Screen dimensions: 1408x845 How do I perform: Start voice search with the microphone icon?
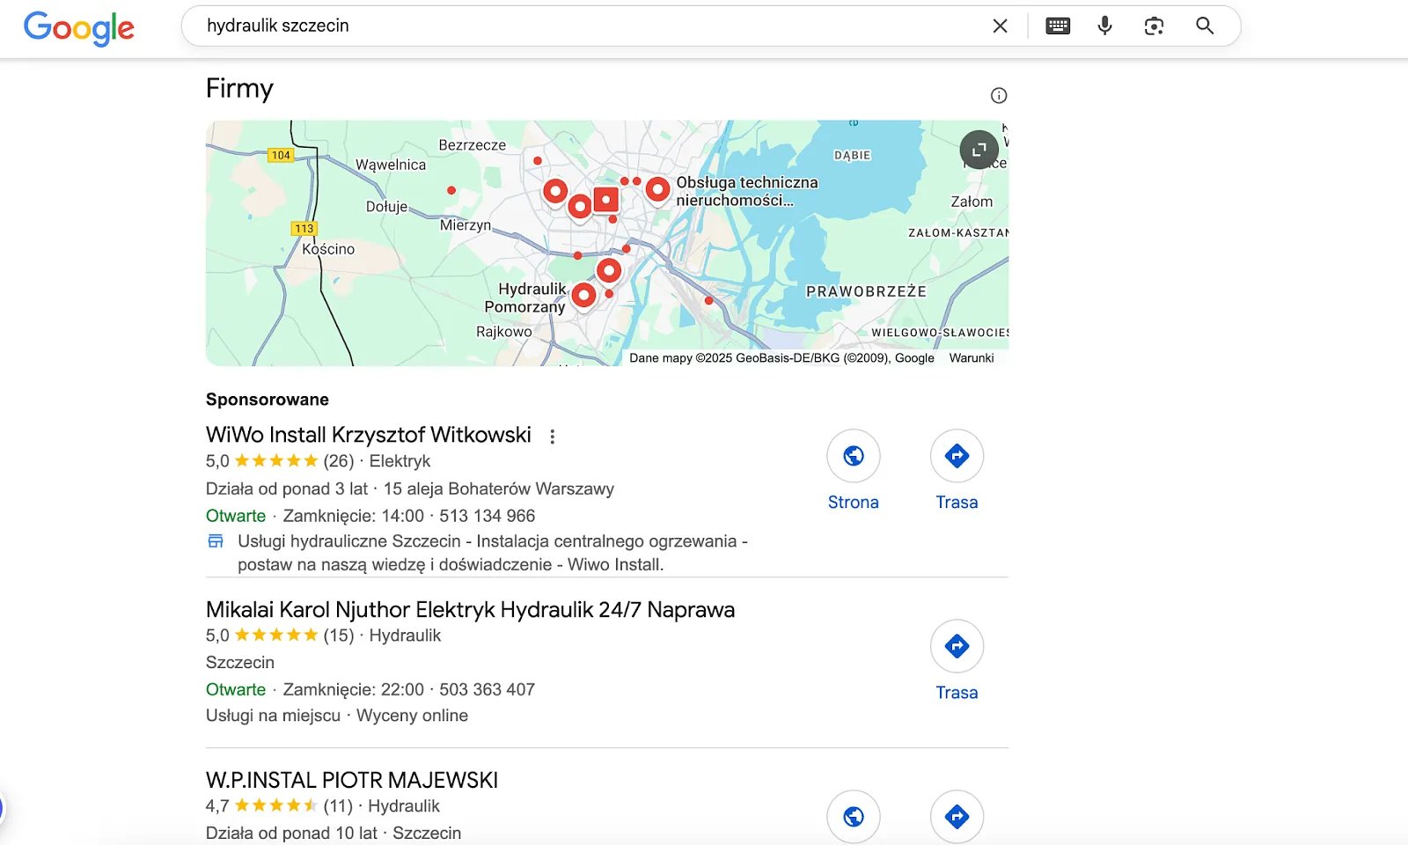click(x=1105, y=26)
